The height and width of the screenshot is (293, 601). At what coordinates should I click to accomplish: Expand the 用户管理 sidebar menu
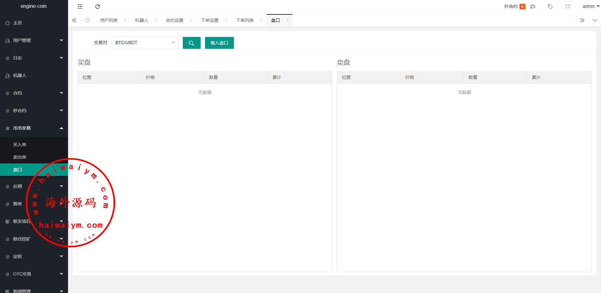(34, 40)
